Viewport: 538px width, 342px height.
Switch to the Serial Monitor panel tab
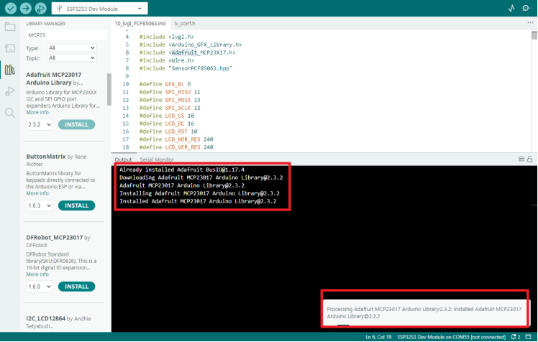(x=156, y=160)
